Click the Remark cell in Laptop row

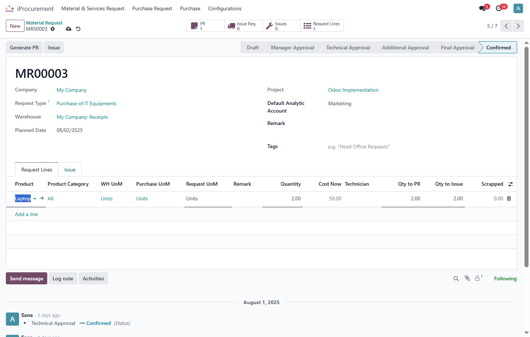coord(246,198)
